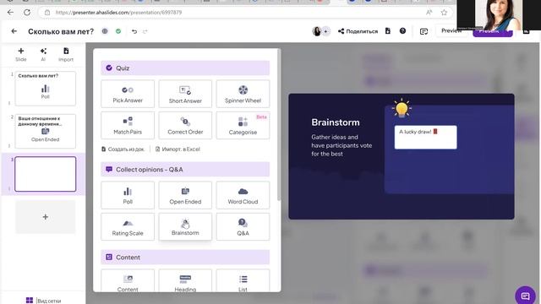Image resolution: width=541 pixels, height=304 pixels.
Task: Add a Content slide
Action: [128, 281]
